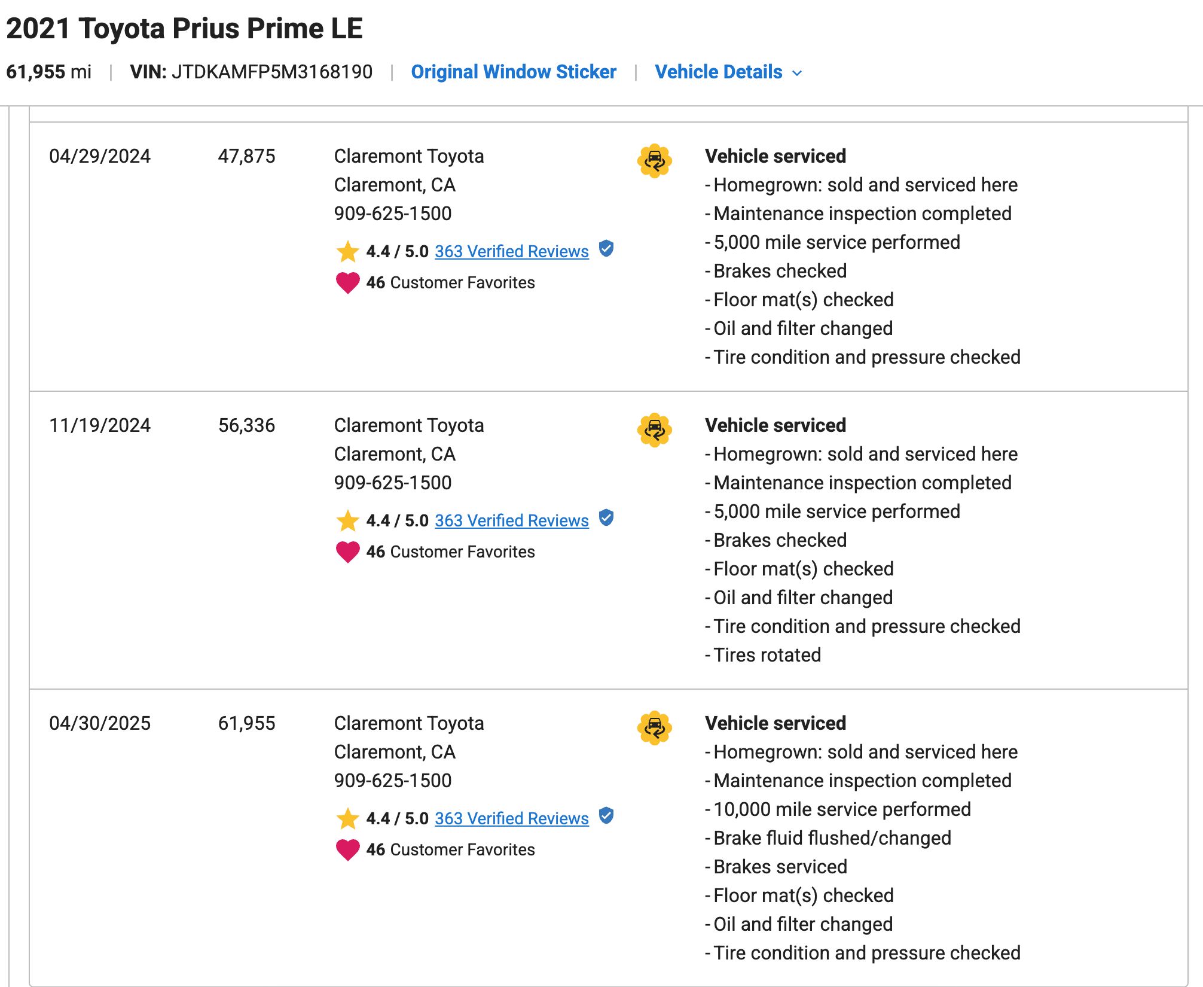
Task: Click Claremont, CA location in 11/19/2024 row
Action: pos(395,454)
